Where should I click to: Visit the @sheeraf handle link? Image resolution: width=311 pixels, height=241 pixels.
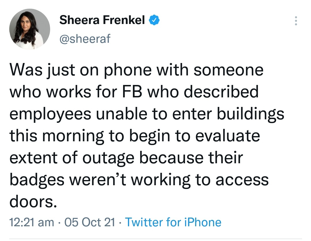tap(85, 38)
